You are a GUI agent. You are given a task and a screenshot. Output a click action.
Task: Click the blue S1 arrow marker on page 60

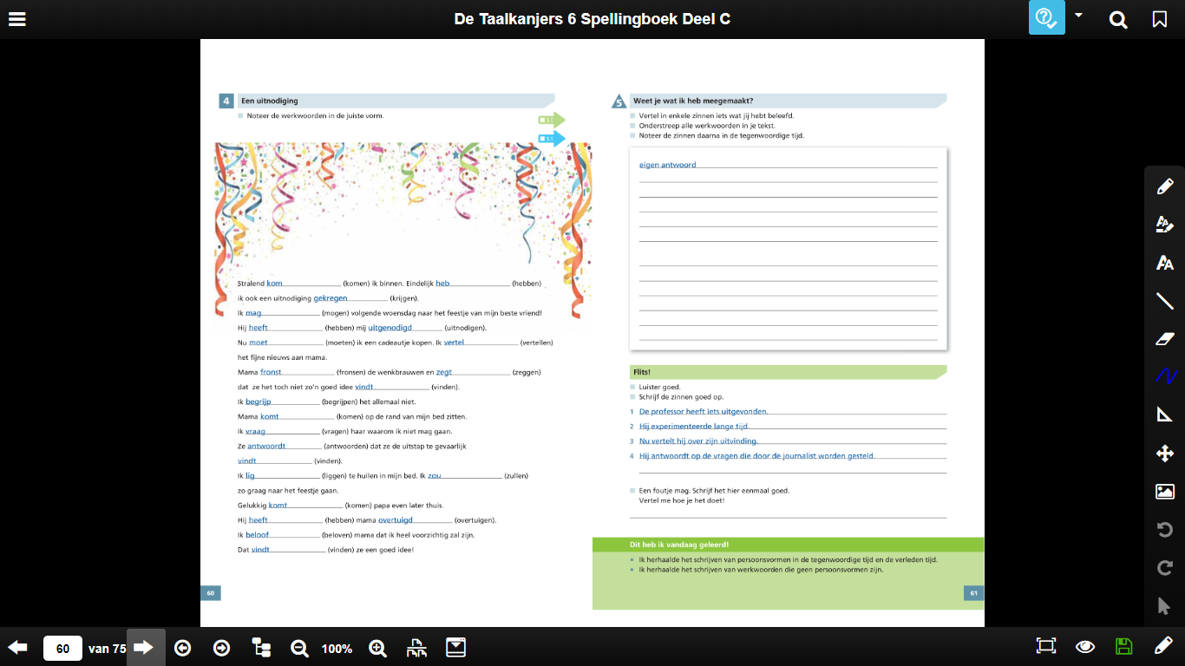tap(552, 138)
